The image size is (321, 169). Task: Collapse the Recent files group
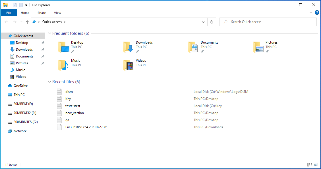50,82
